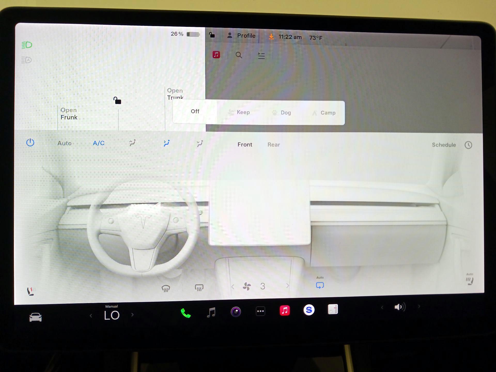
Task: Toggle A/C on or off
Action: (99, 143)
